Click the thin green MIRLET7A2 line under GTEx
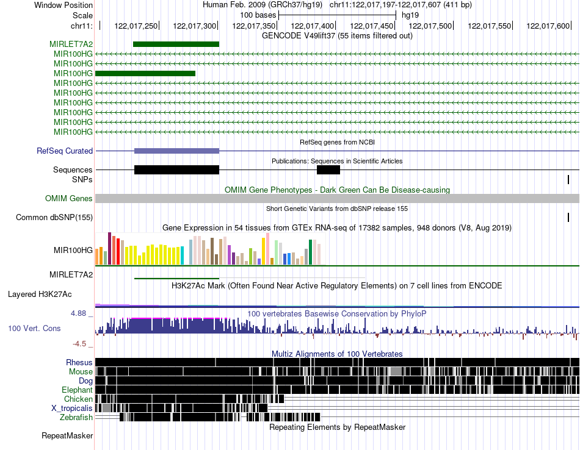This screenshot has height=450, width=580. click(x=177, y=278)
